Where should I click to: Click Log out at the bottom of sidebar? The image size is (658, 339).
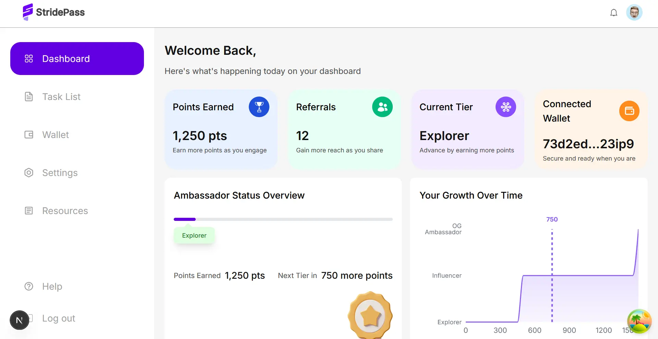coord(58,318)
